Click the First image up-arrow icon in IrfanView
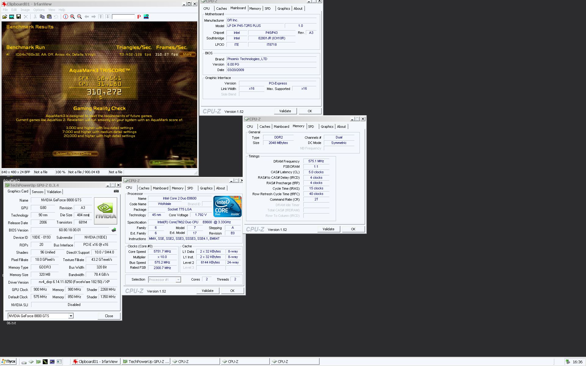This screenshot has height=366, width=586. coord(101,17)
